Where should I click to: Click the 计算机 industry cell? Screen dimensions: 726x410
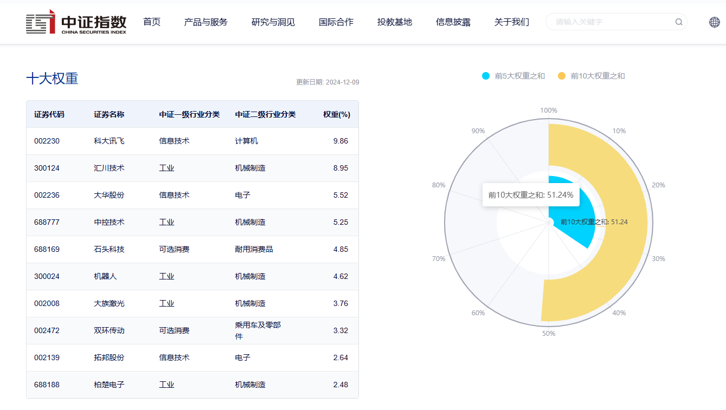coord(246,141)
